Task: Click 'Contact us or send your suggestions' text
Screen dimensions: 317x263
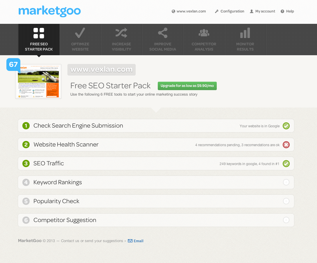Action: [x=92, y=241]
